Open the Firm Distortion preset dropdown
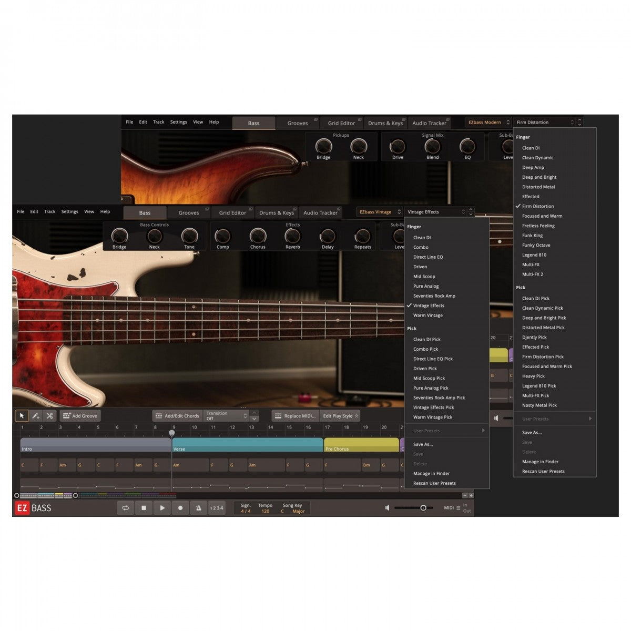Viewport: 631px width, 631px height. [545, 122]
